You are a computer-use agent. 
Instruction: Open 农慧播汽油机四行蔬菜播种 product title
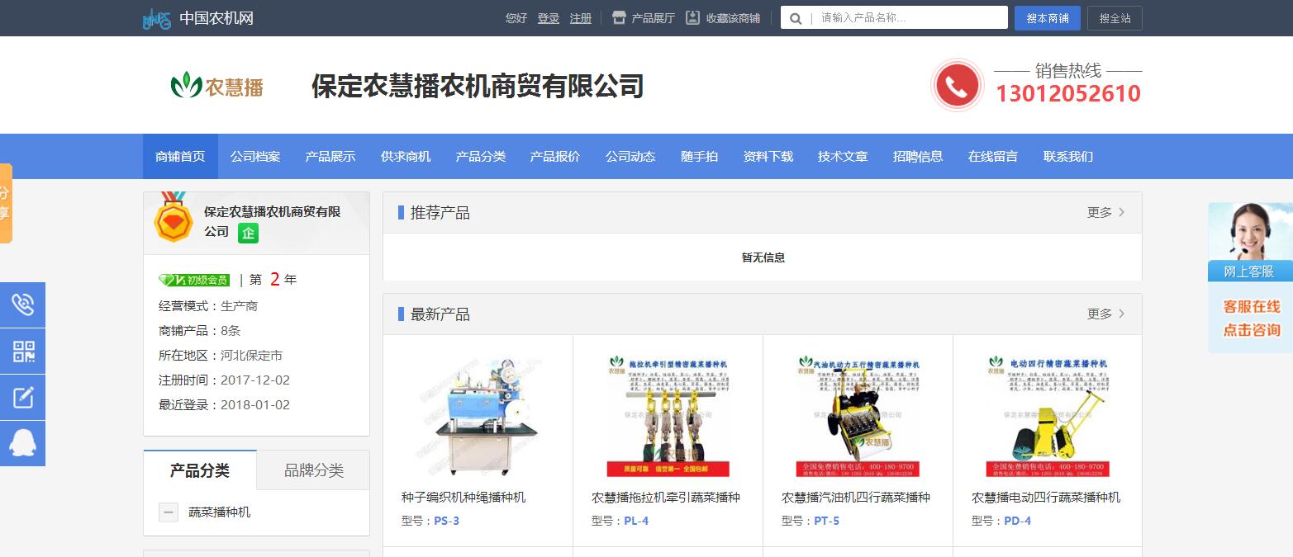coord(856,498)
